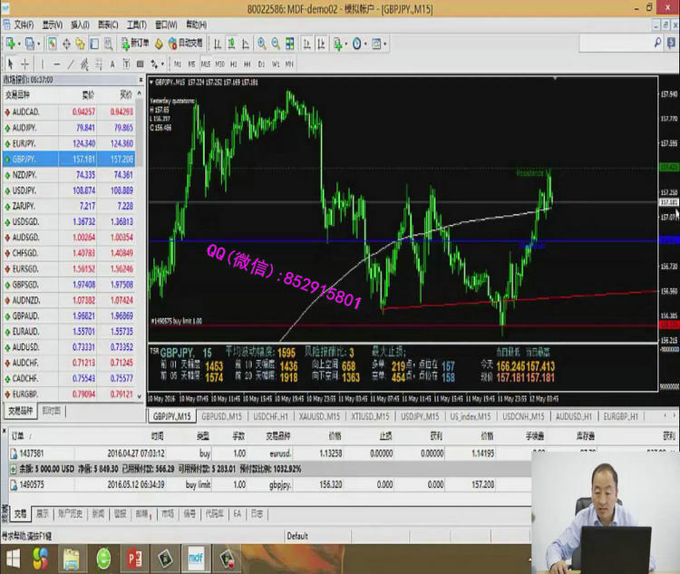Click the New Order (新订单) toolbar button
Viewport: 680px width, 574px height.
[x=132, y=43]
